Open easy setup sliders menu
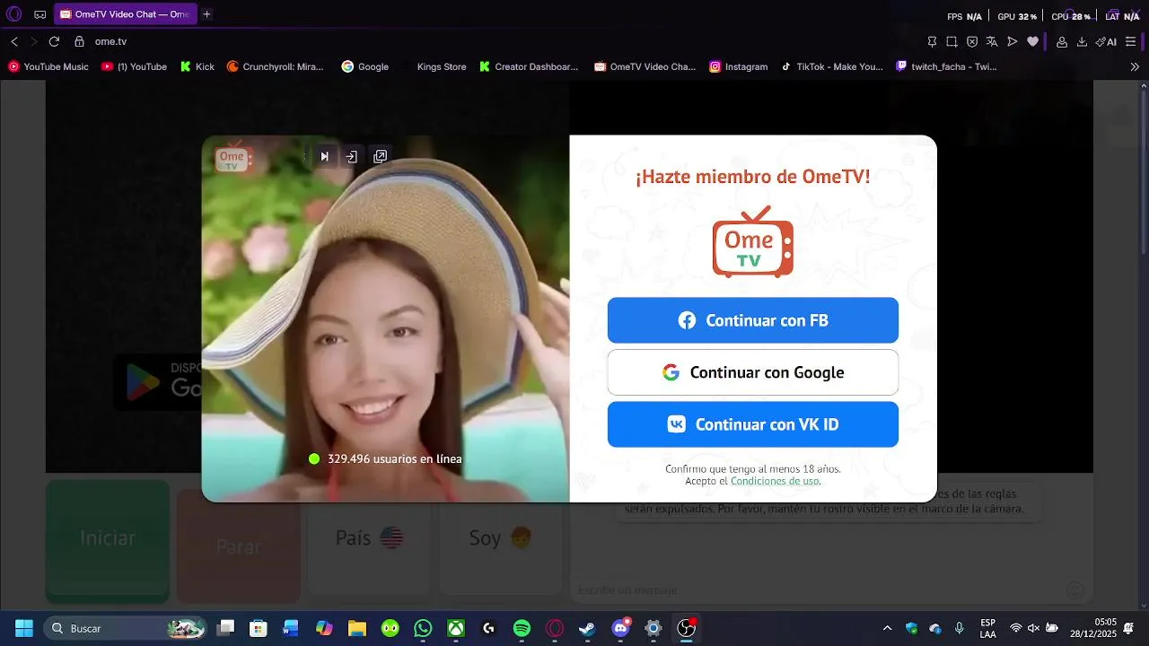1149x646 pixels. tap(1130, 41)
